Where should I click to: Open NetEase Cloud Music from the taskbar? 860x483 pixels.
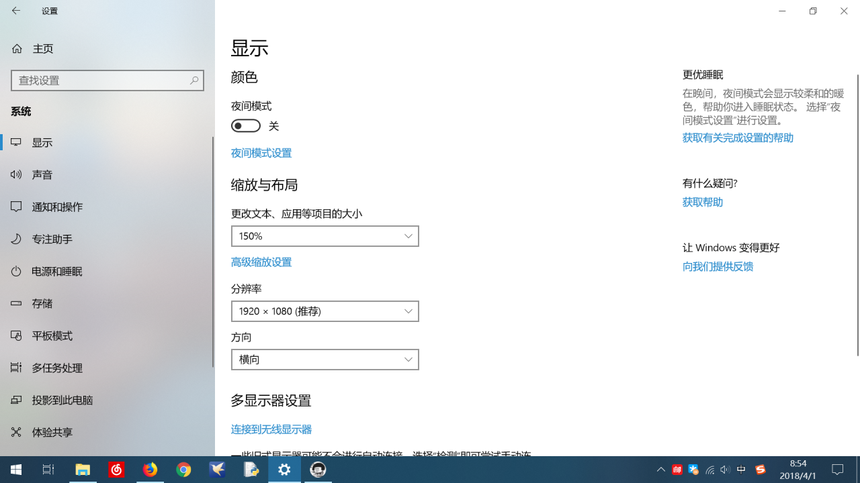coord(117,470)
